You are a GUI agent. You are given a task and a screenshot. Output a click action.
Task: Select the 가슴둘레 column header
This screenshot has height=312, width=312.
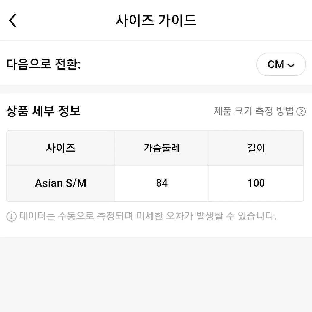click(x=162, y=148)
